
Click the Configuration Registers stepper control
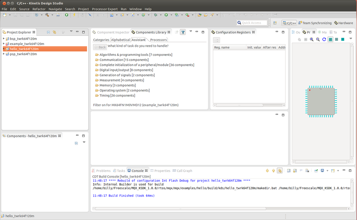pos(217,40)
